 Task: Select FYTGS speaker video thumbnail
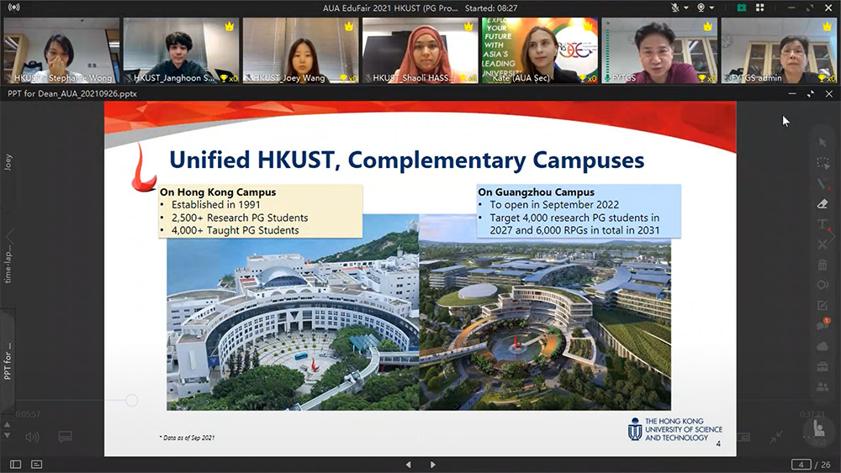coord(659,50)
